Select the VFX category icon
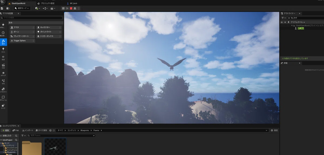 tap(3, 82)
